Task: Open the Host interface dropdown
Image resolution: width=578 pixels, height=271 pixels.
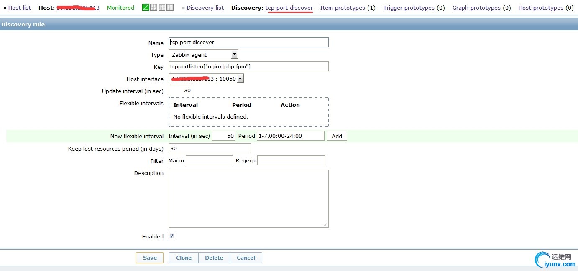Action: point(206,79)
